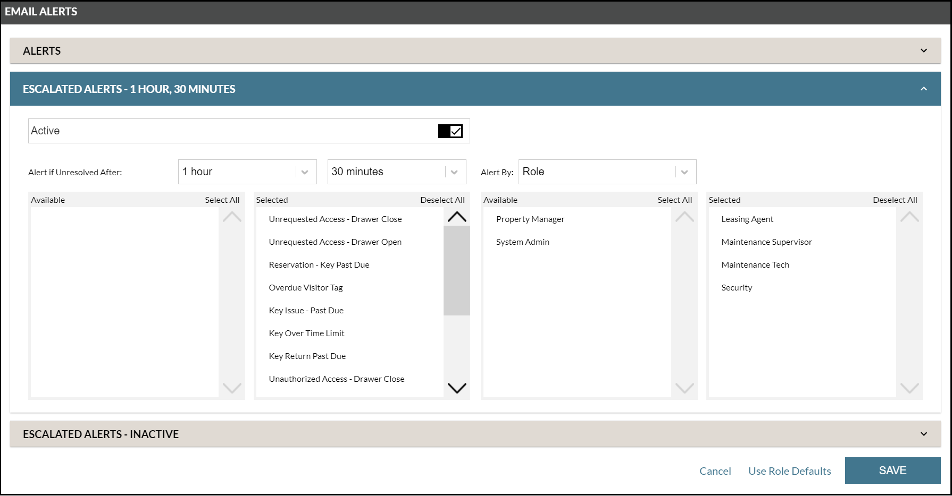Select Key Over Time Limit alert
This screenshot has width=952, height=496.
307,333
